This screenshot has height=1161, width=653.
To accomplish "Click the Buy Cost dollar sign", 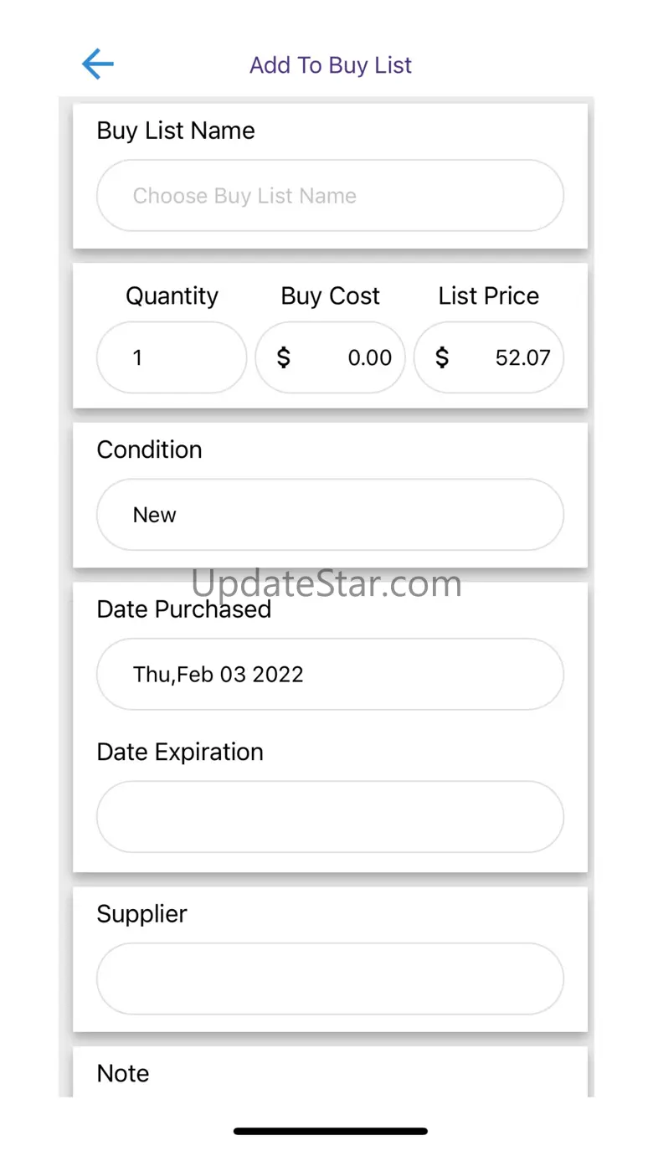I will pos(284,357).
